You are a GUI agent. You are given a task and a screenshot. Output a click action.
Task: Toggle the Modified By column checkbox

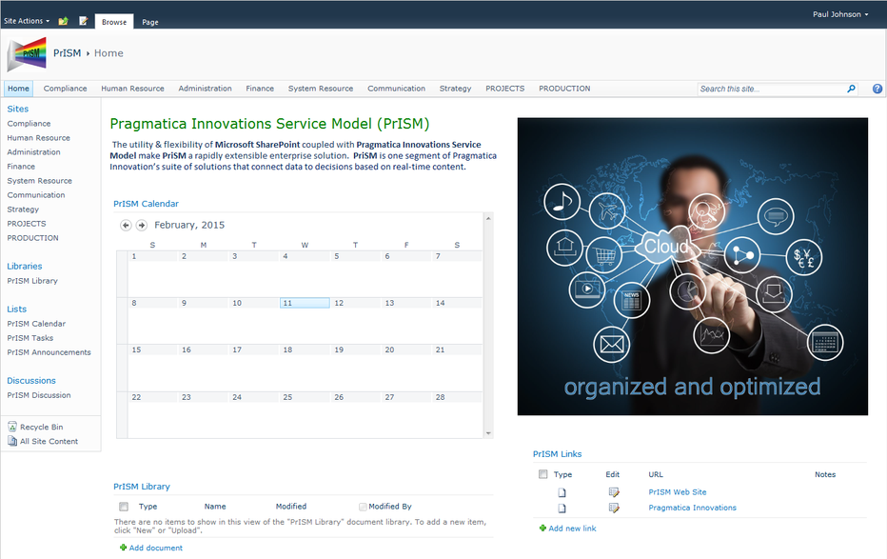click(363, 507)
